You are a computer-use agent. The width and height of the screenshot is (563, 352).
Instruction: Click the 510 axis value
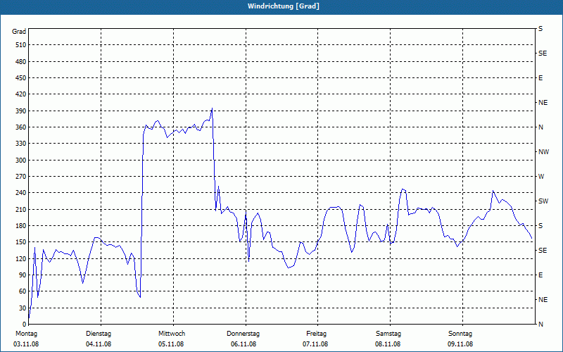click(20, 45)
